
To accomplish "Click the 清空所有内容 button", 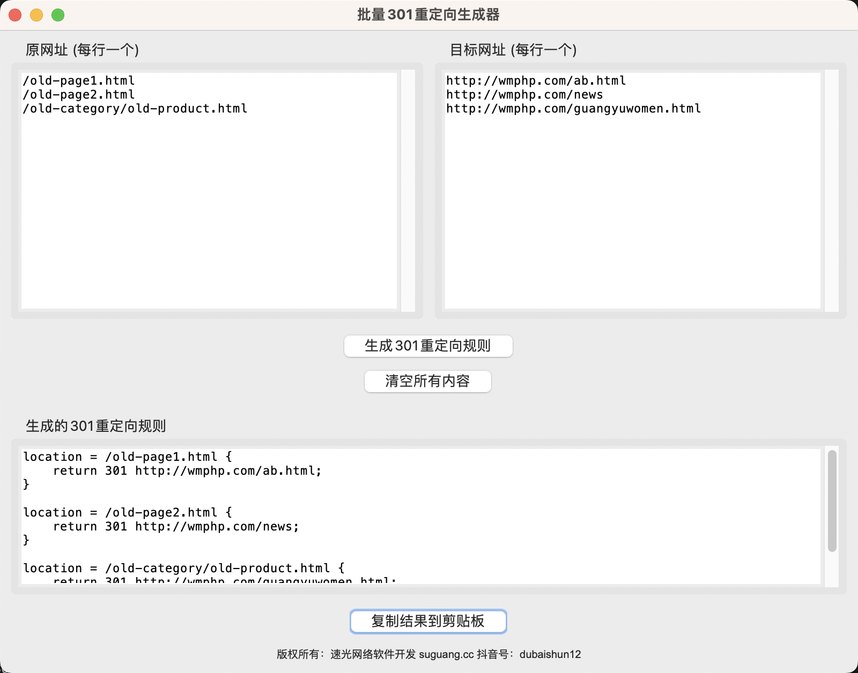I will [x=428, y=382].
